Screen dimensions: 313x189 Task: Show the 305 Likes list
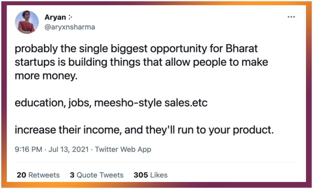[151, 175]
